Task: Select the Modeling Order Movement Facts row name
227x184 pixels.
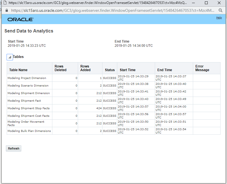Action: coord(26,123)
